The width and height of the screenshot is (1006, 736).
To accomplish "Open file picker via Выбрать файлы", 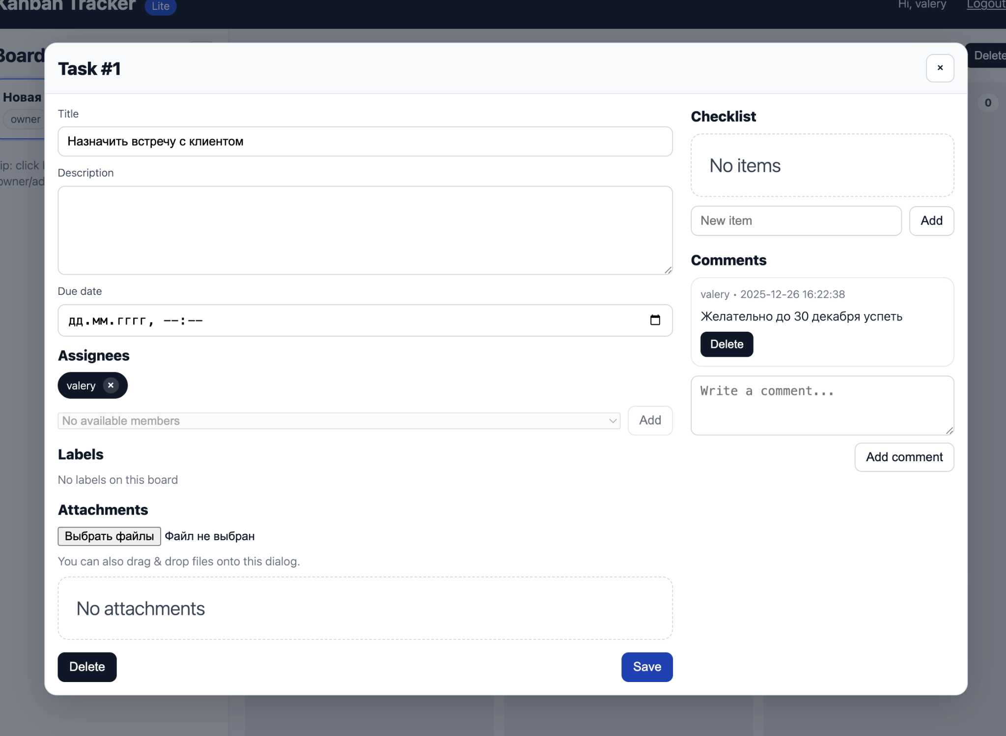I will tap(109, 536).
